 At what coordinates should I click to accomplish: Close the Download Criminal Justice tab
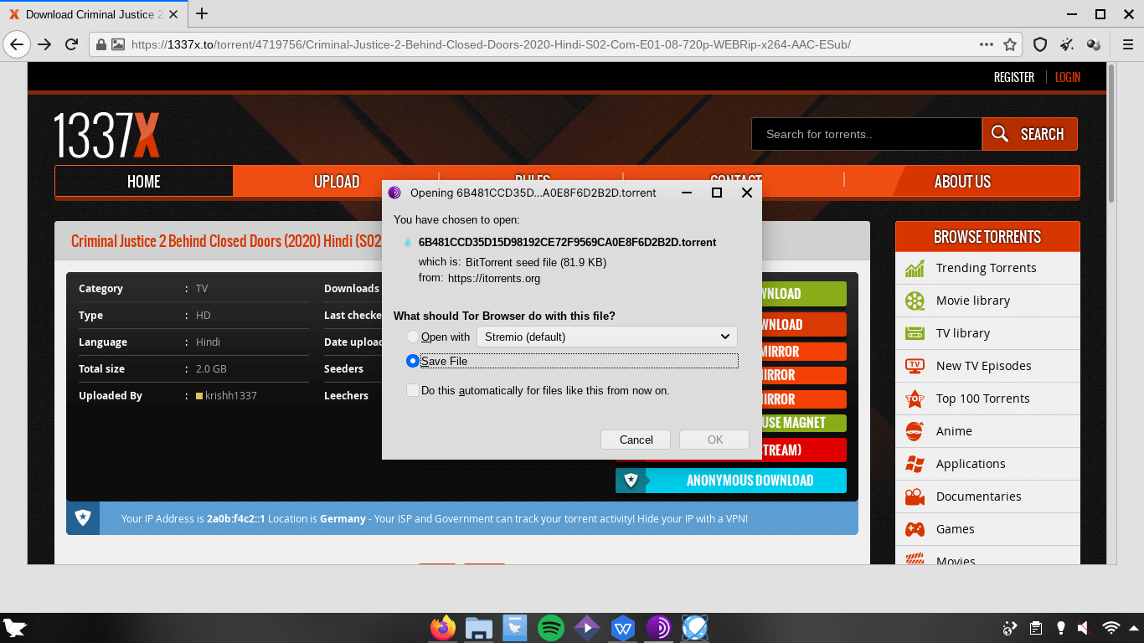click(x=174, y=14)
